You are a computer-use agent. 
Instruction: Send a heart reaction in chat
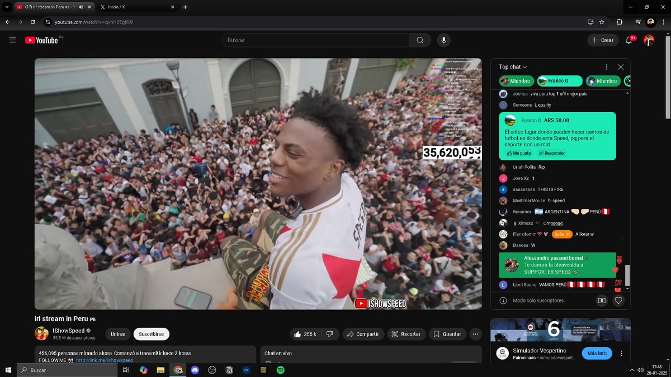618,300
